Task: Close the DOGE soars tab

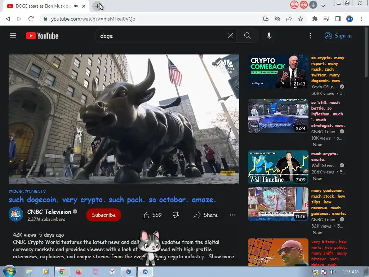Action: pyautogui.click(x=84, y=6)
